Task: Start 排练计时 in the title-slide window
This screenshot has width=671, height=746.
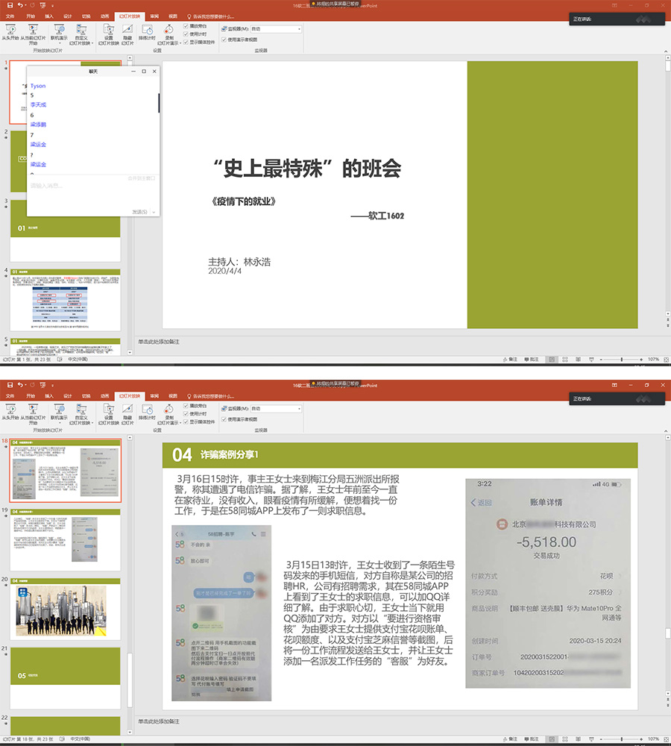Action: tap(148, 32)
